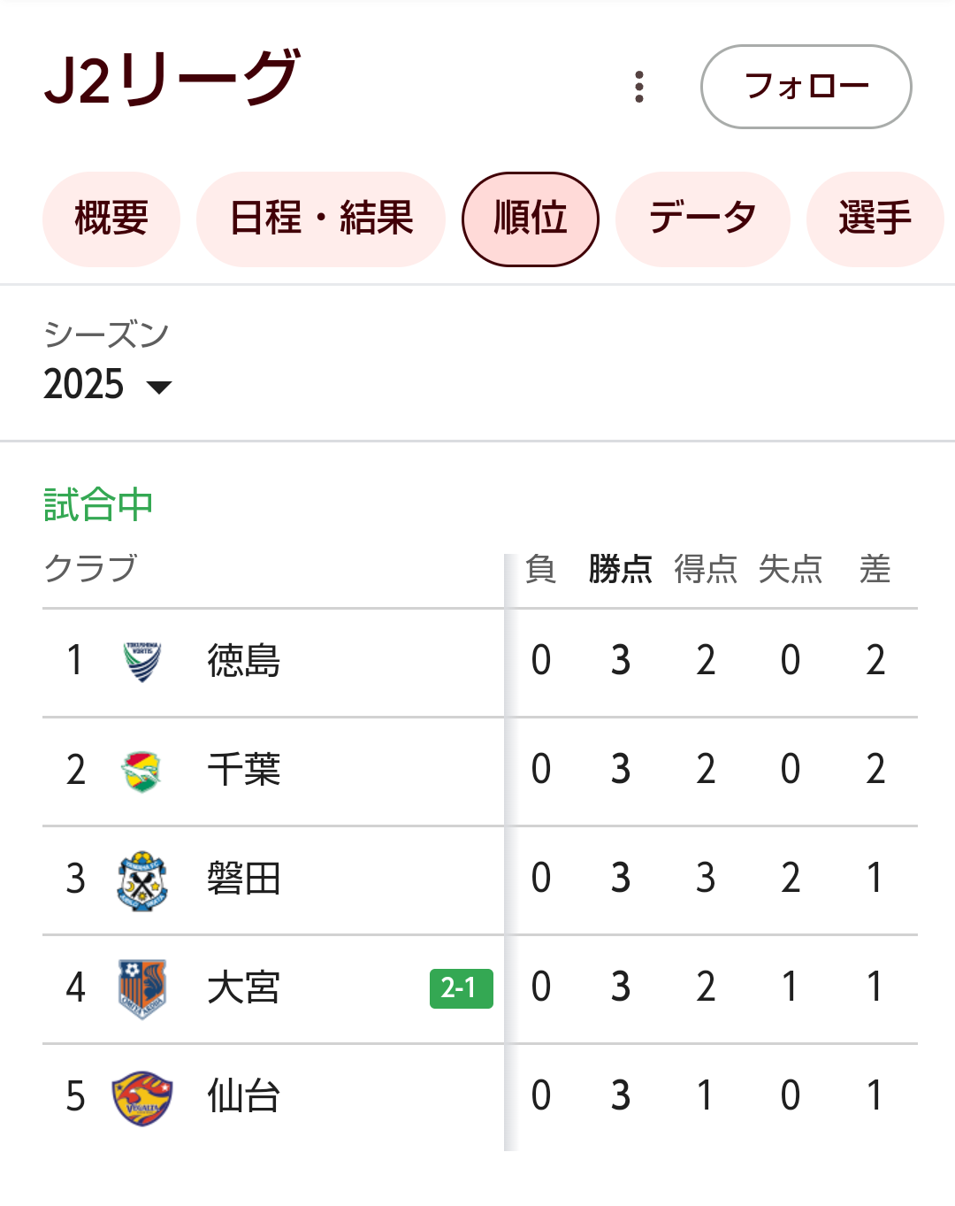Open team 千葉 from standings
Screen dimensions: 955x1206
244,770
